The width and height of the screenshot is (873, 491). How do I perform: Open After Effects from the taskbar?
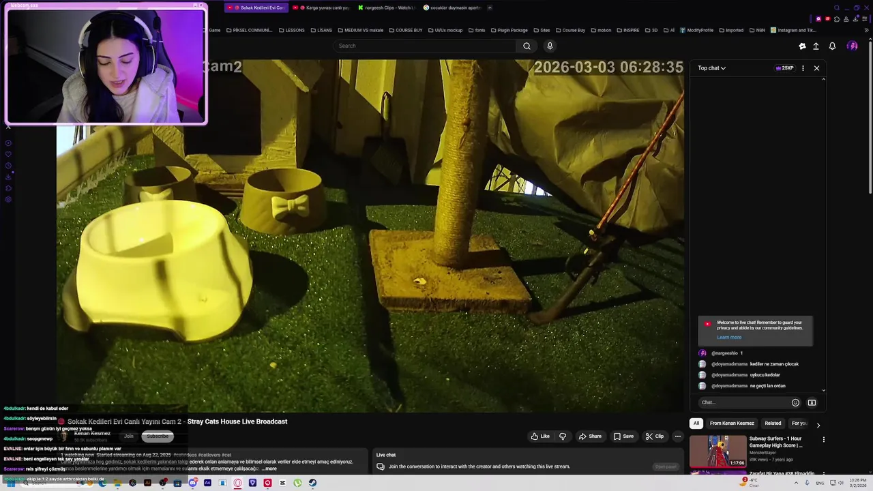pyautogui.click(x=207, y=483)
